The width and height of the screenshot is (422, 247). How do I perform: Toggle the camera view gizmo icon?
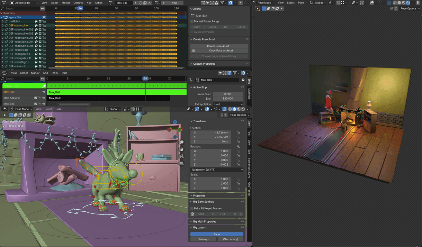click(182, 156)
